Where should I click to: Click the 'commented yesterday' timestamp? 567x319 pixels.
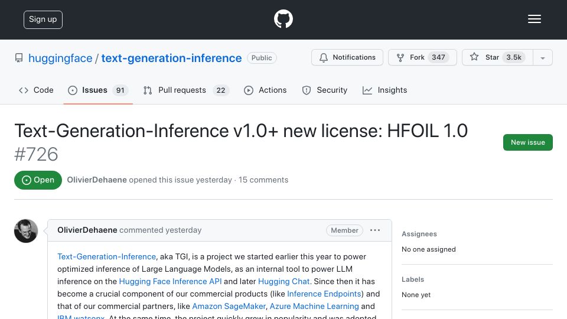point(161,230)
